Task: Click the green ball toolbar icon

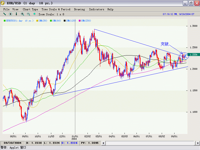Action: (34, 14)
